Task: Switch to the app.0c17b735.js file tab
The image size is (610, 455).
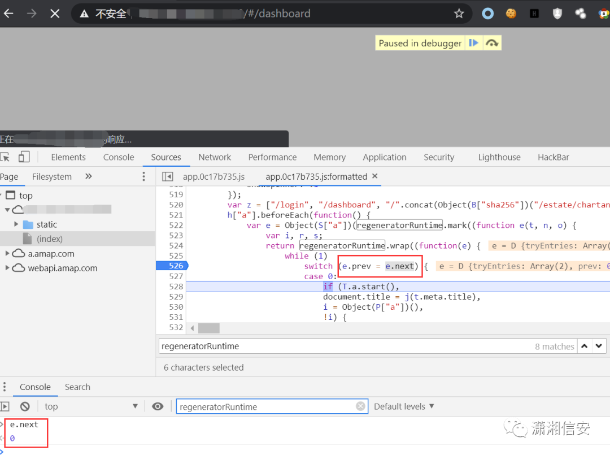Action: 213,177
